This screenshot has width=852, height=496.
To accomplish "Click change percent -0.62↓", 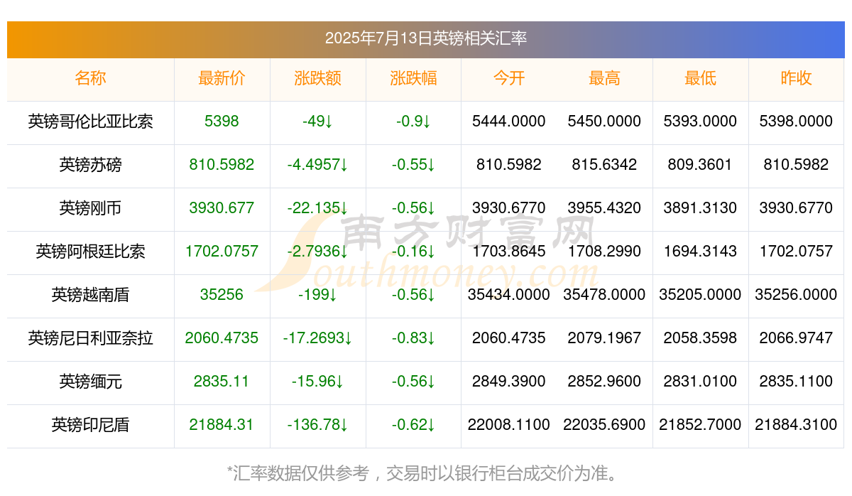I will (x=413, y=425).
